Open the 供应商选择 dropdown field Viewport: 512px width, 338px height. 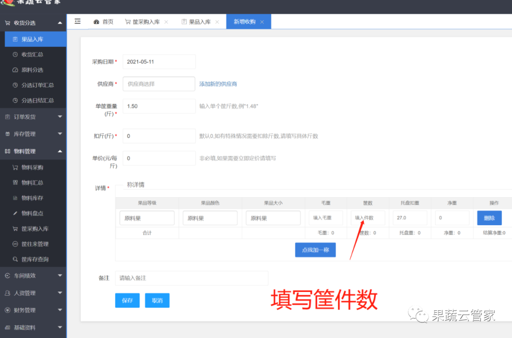159,84
